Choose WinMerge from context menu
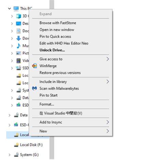The height and width of the screenshot is (160, 162). (x=70, y=66)
